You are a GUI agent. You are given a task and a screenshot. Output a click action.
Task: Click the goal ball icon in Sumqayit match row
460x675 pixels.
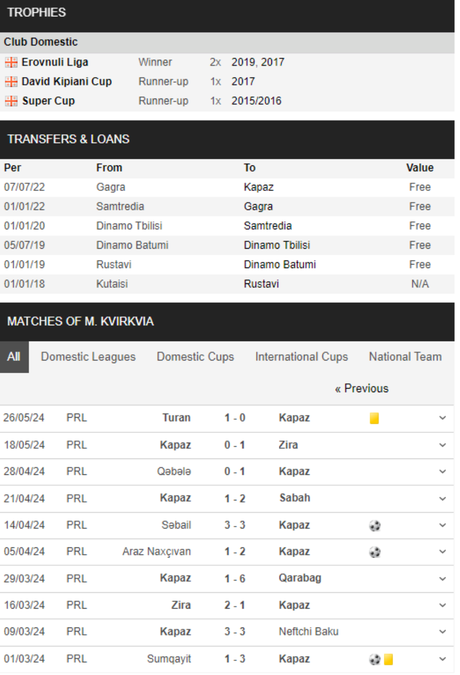tap(375, 659)
